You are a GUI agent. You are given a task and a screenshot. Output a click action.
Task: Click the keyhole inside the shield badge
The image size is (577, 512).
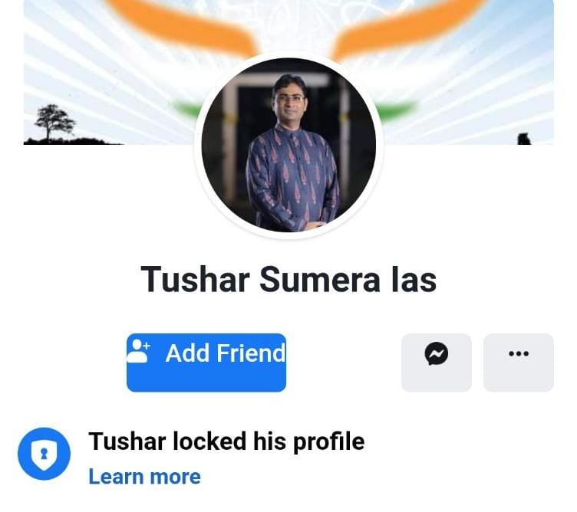point(45,454)
